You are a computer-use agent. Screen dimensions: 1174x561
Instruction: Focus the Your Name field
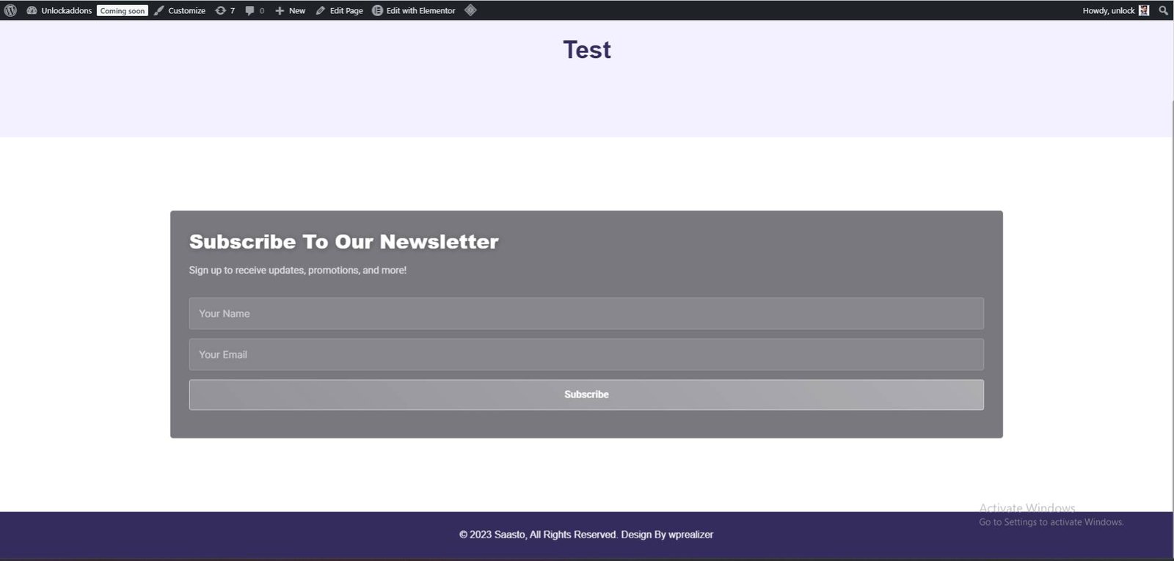[586, 313]
